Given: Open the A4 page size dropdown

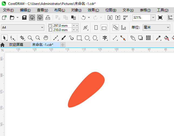Looking at the screenshot, I should point(23,28).
